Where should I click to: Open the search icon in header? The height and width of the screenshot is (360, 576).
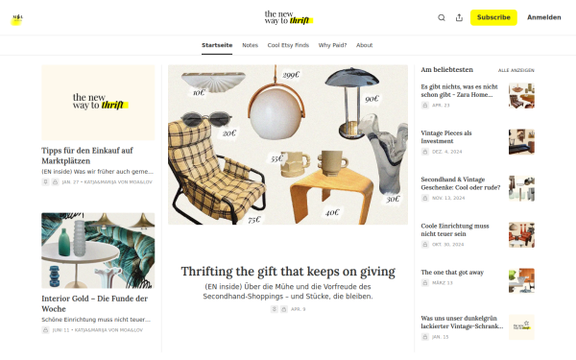pyautogui.click(x=442, y=17)
